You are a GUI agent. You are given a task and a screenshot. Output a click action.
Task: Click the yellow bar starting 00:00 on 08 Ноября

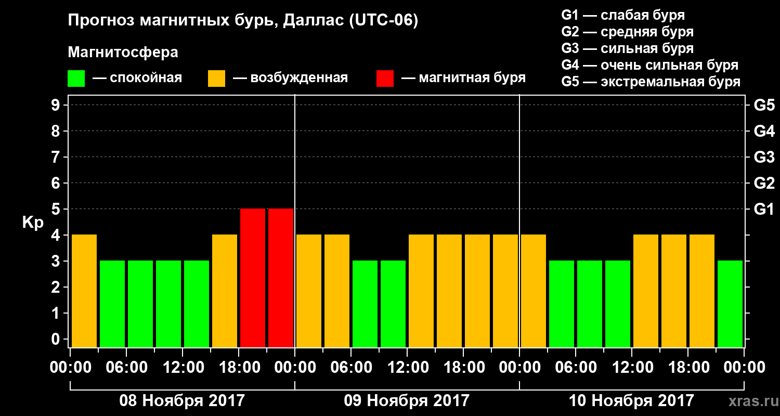84,291
